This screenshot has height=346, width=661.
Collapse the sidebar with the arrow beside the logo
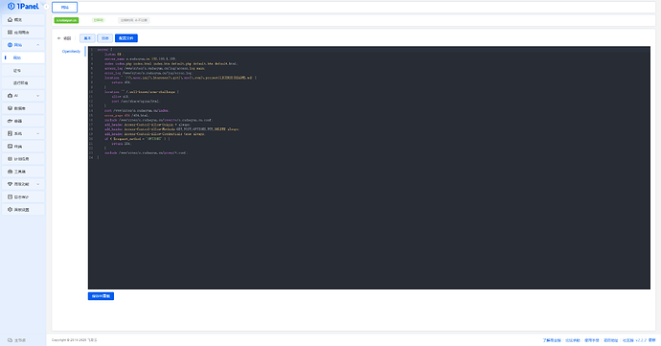46,7
